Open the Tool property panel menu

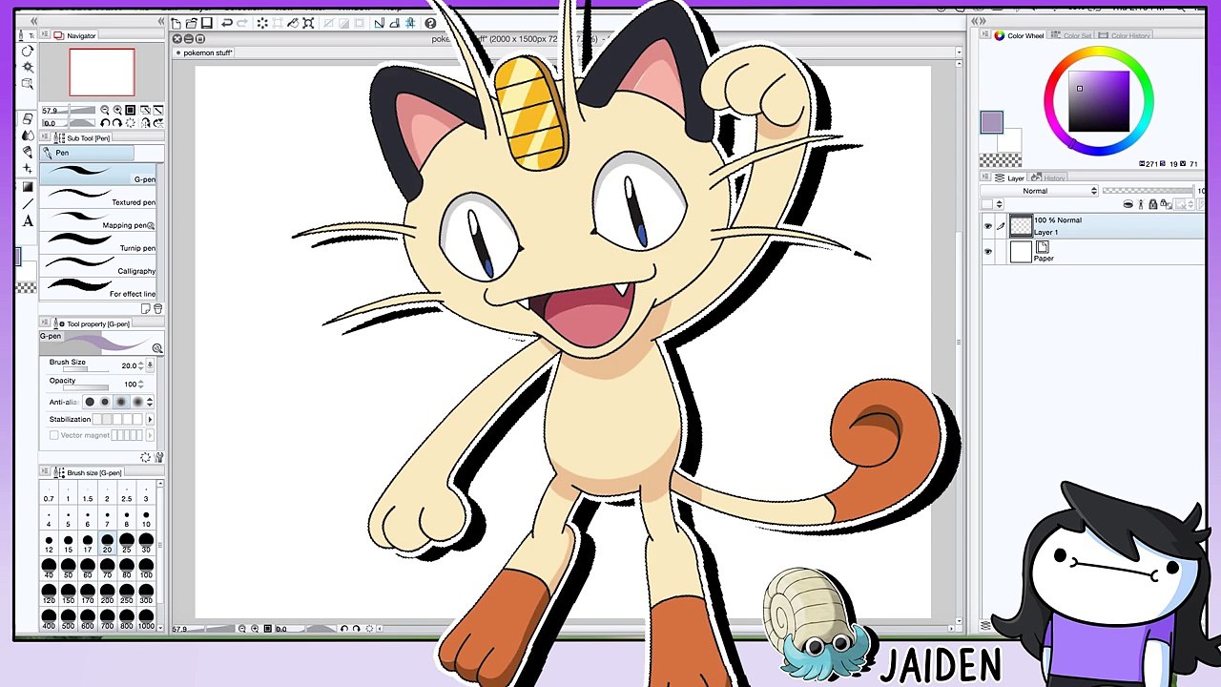(x=44, y=324)
